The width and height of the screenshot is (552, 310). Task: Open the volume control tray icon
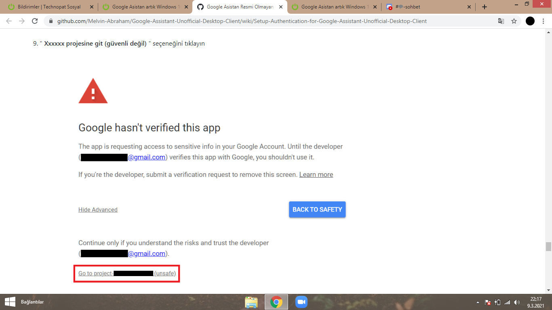click(x=517, y=302)
